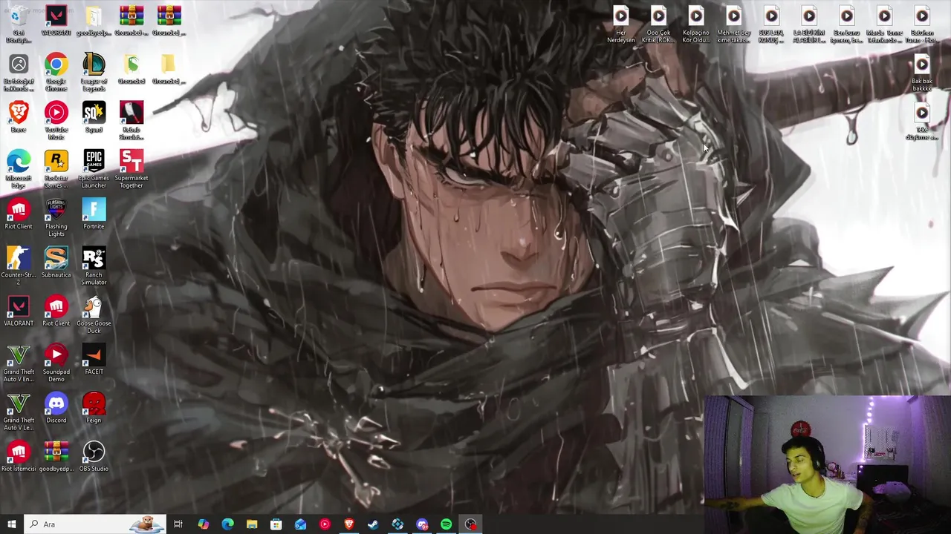
Task: Open File Explorer from the taskbar
Action: [x=252, y=524]
